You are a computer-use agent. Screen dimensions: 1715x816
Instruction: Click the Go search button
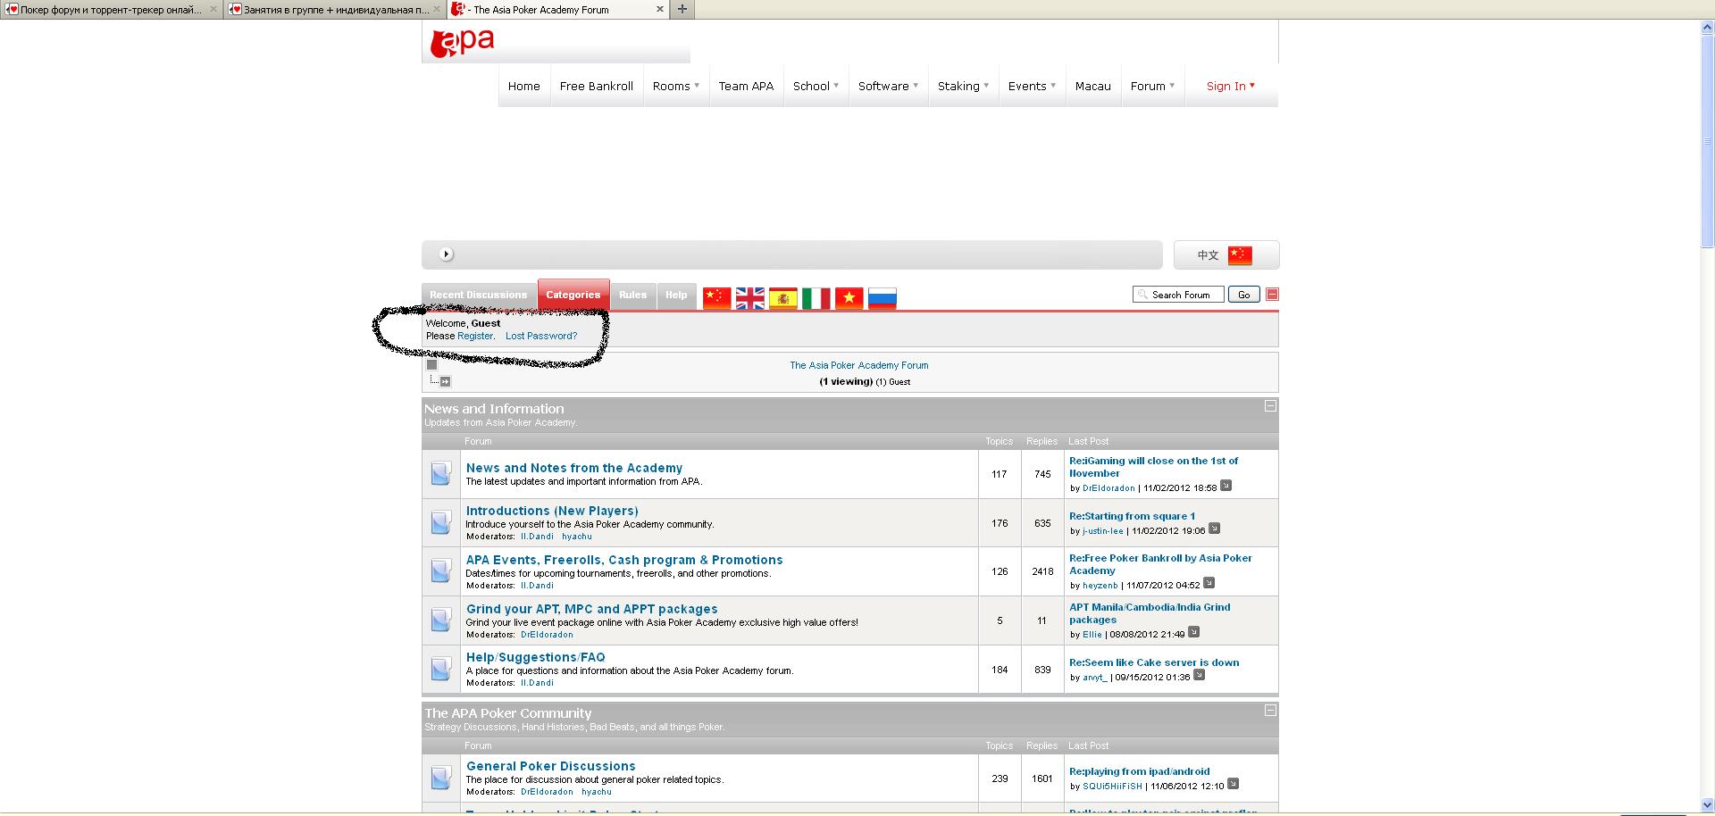pyautogui.click(x=1244, y=295)
